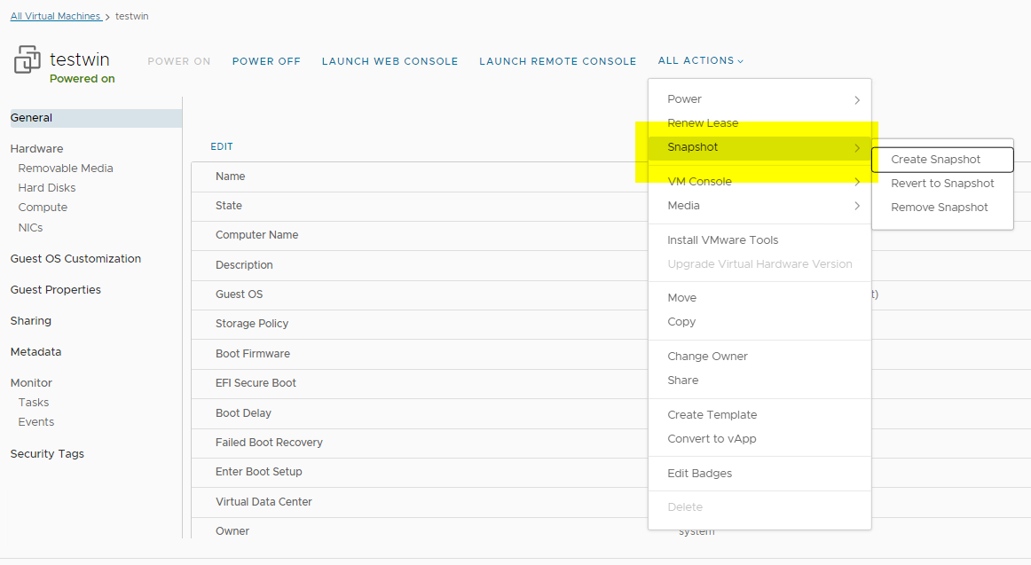This screenshot has width=1031, height=565.
Task: Click Edit Badges menu item
Action: 699,474
